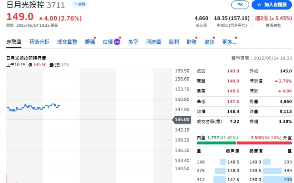Viewport: 294px width, 183px height.
Task: Click ask price 149.5 in the order book
Action: point(255,171)
